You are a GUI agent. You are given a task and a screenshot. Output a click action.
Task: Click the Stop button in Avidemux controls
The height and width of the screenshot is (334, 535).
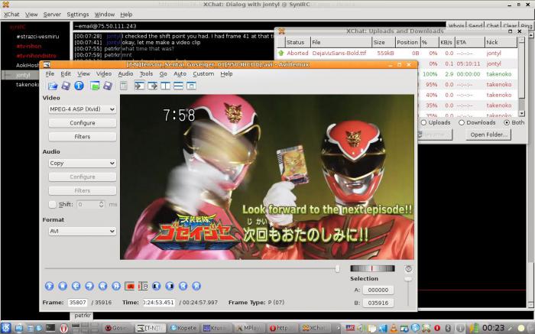tap(63, 286)
